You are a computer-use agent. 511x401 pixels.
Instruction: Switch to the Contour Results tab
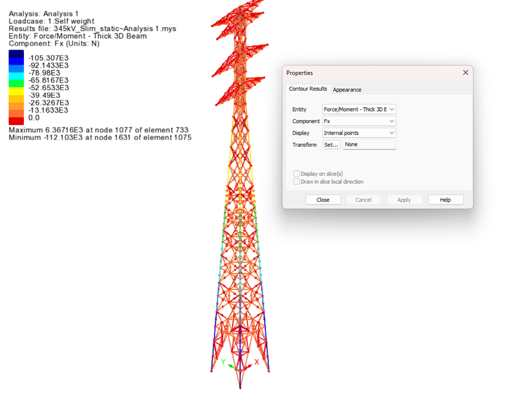click(x=308, y=89)
